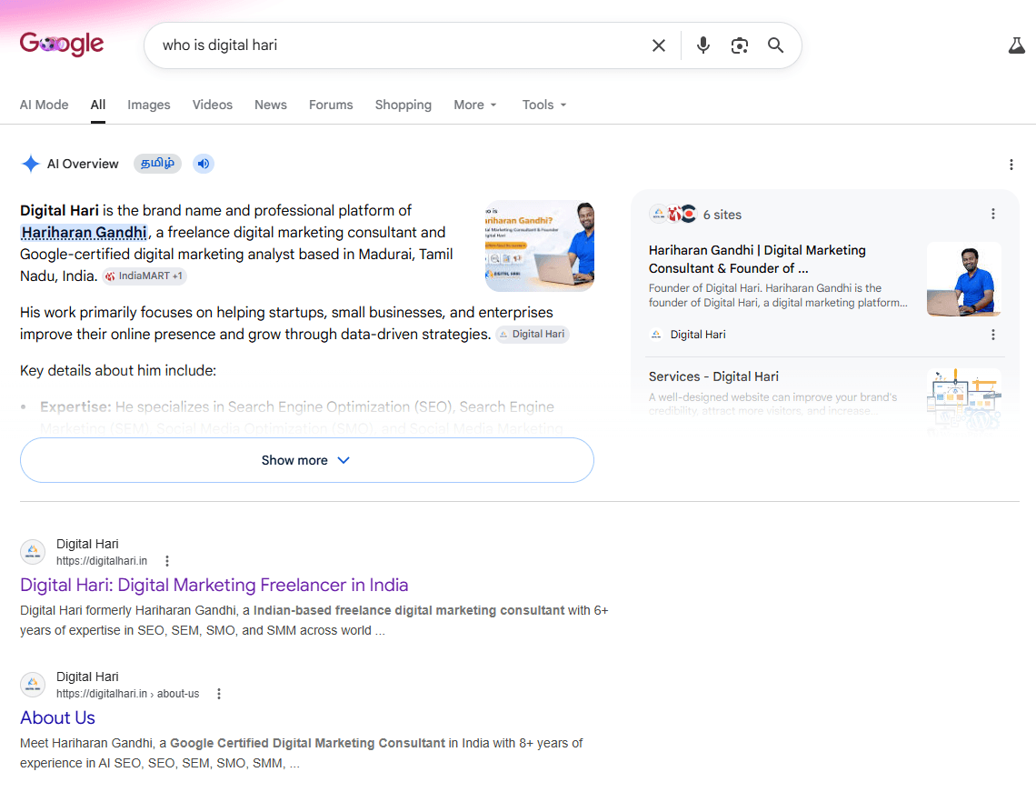Open the Videos tab

(x=212, y=105)
